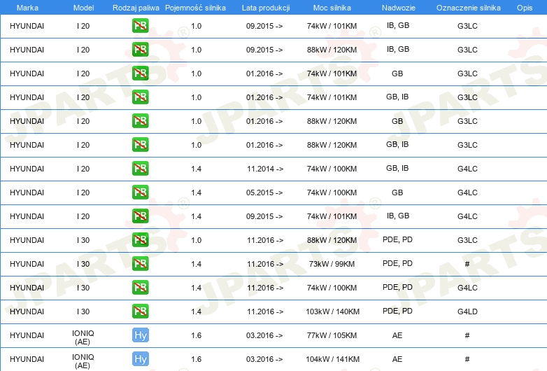Click G3LC engine code in I 30 row
The image size is (547, 371).
467,240
